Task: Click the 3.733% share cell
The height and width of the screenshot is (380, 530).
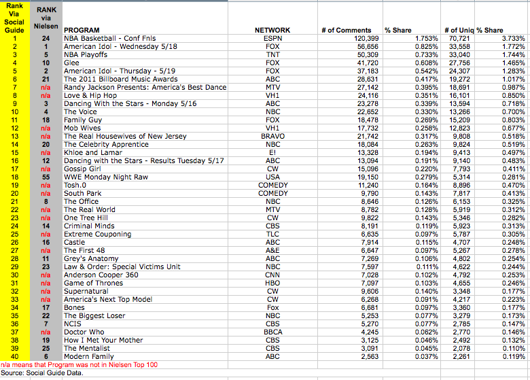Action: point(502,38)
